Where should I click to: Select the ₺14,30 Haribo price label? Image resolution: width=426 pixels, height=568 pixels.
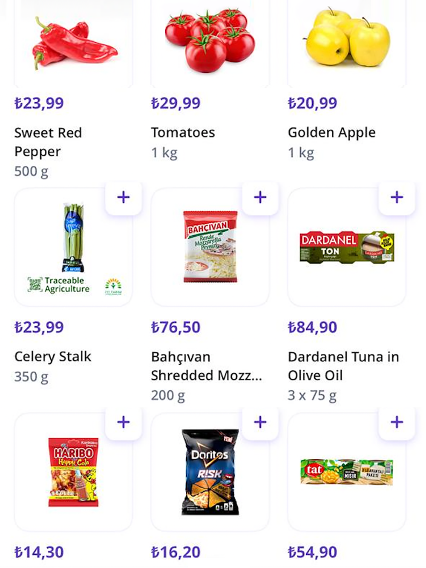(x=39, y=552)
